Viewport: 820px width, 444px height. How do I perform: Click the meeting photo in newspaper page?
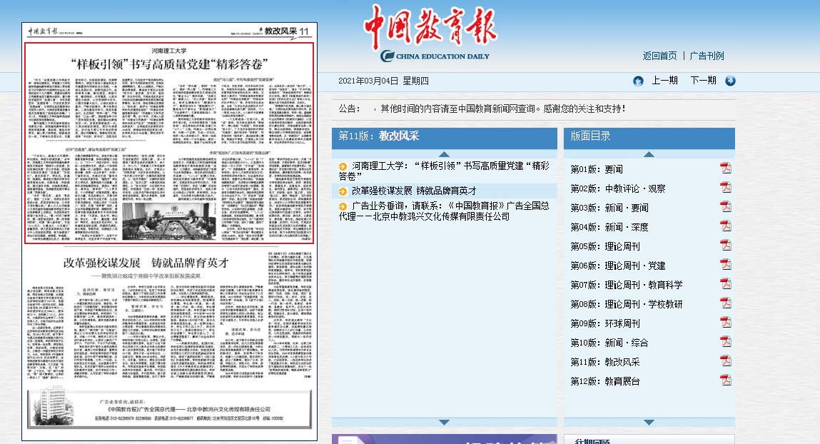coord(169,221)
